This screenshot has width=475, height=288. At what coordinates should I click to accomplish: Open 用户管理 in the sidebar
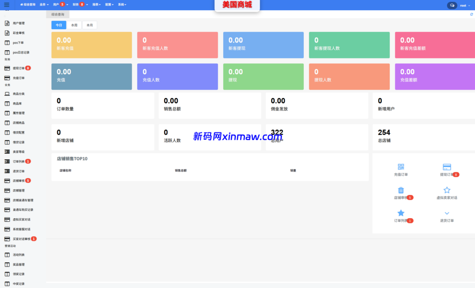19,23
